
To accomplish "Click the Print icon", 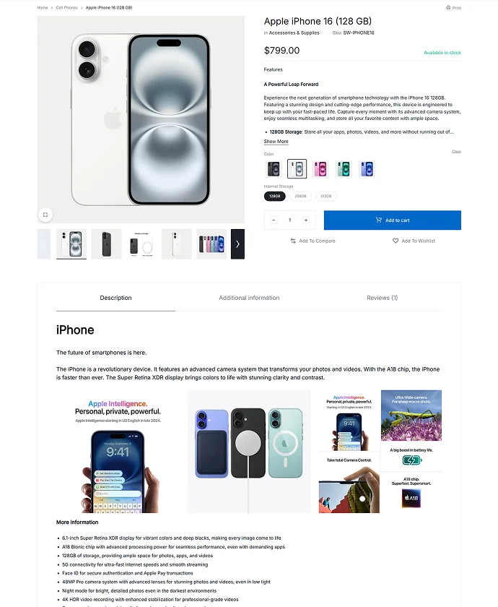I will (448, 7).
